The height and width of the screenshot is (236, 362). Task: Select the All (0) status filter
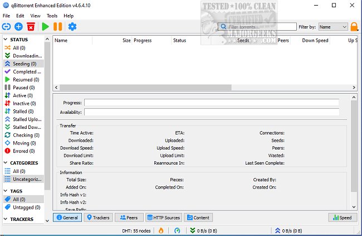[23, 48]
